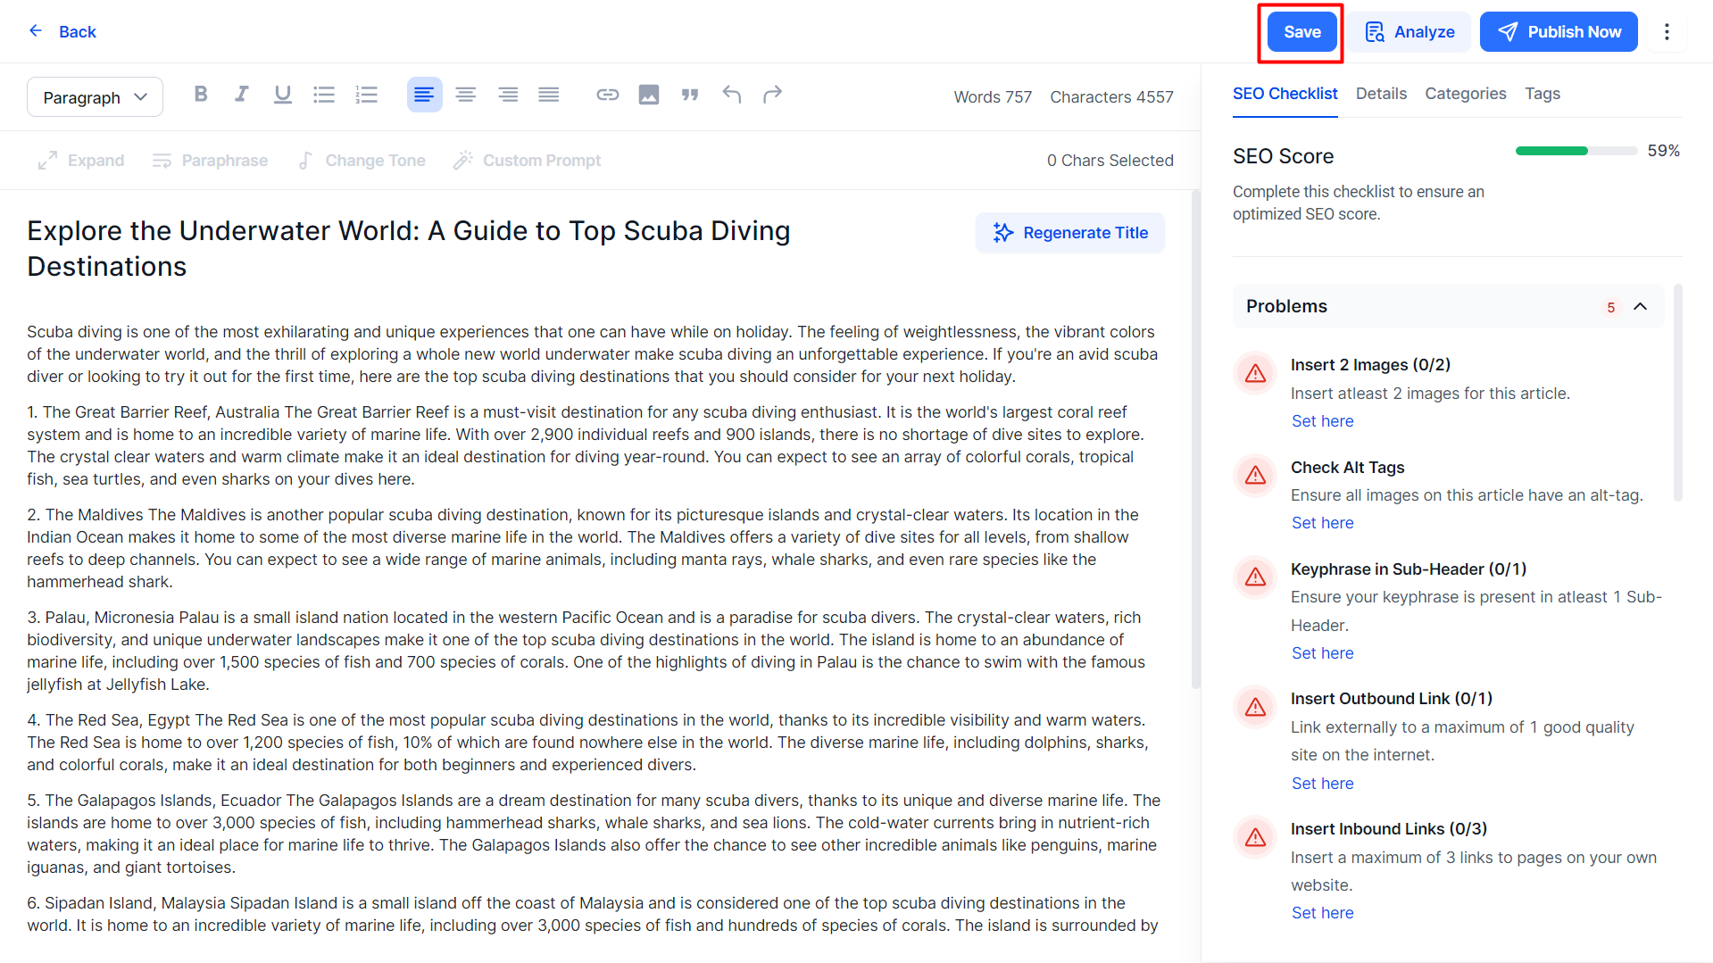Click the Galapagos Islands paragraph
The image size is (1713, 963).
click(594, 834)
